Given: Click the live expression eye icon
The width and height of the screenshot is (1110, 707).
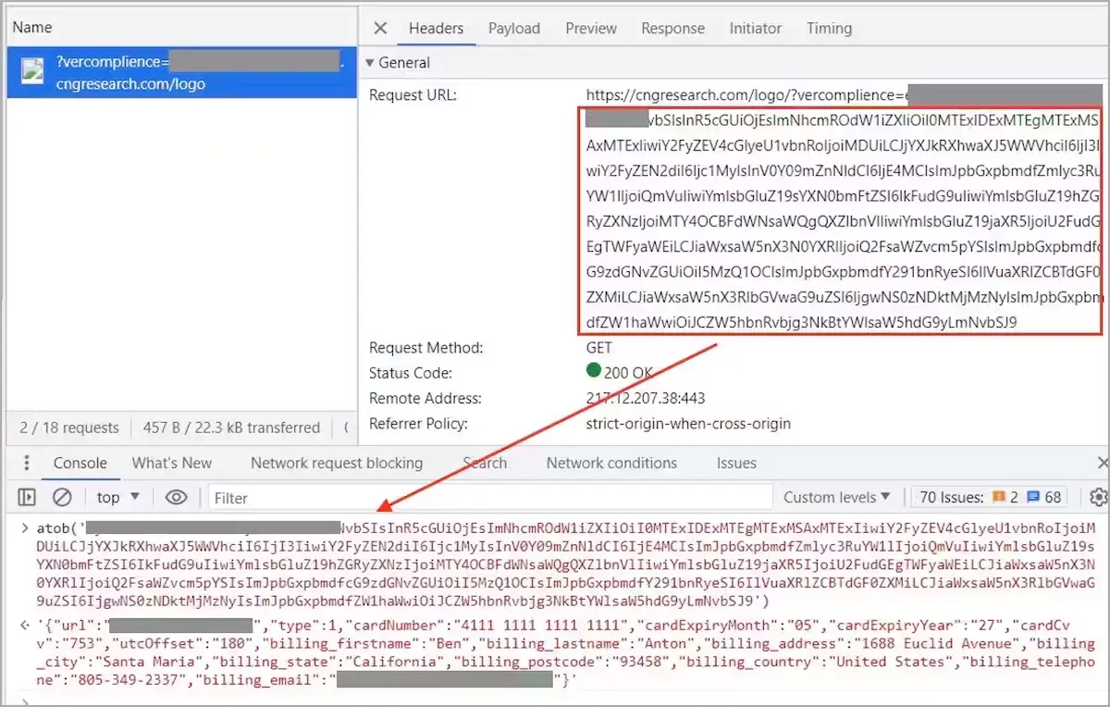Looking at the screenshot, I should [x=176, y=498].
